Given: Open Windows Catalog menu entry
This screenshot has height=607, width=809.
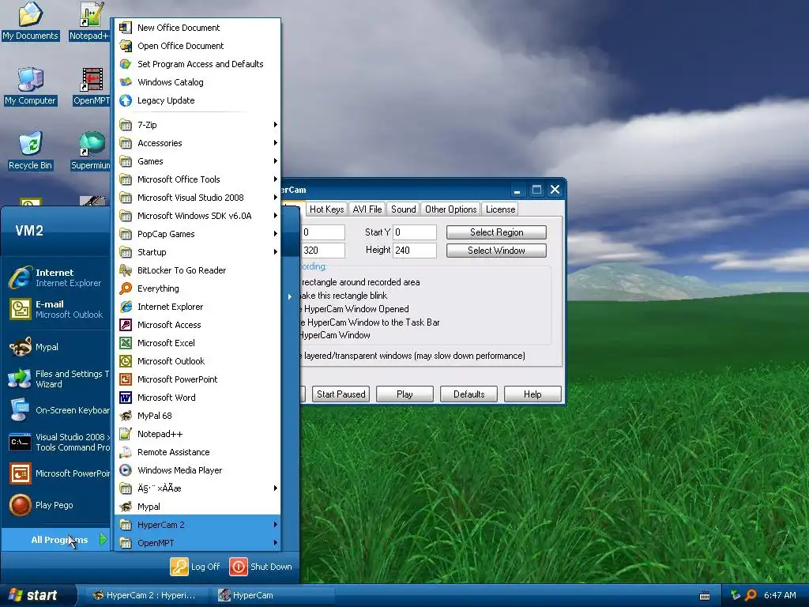Looking at the screenshot, I should coord(197,82).
